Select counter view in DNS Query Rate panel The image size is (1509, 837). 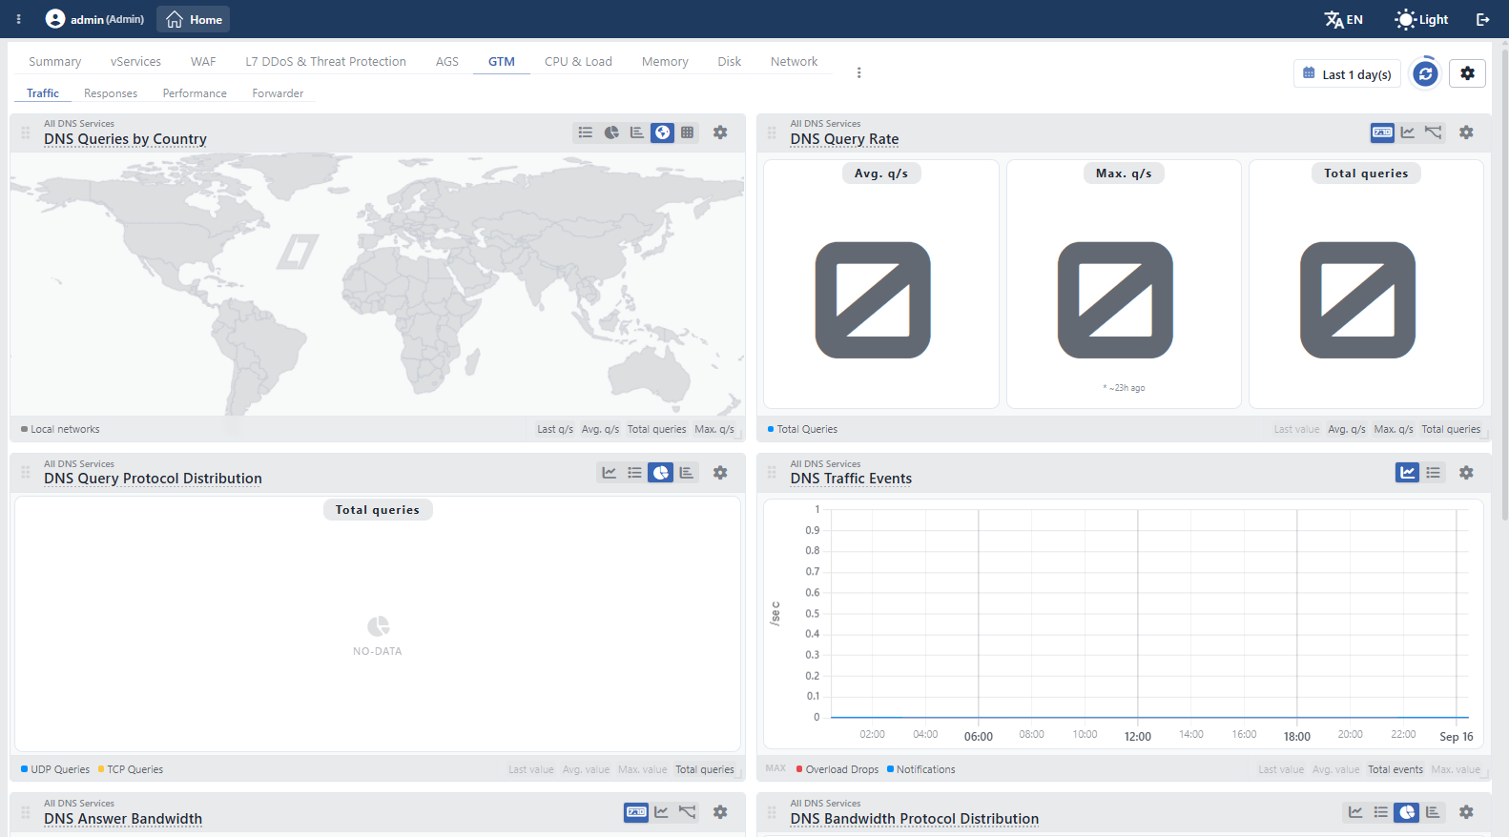click(1382, 133)
